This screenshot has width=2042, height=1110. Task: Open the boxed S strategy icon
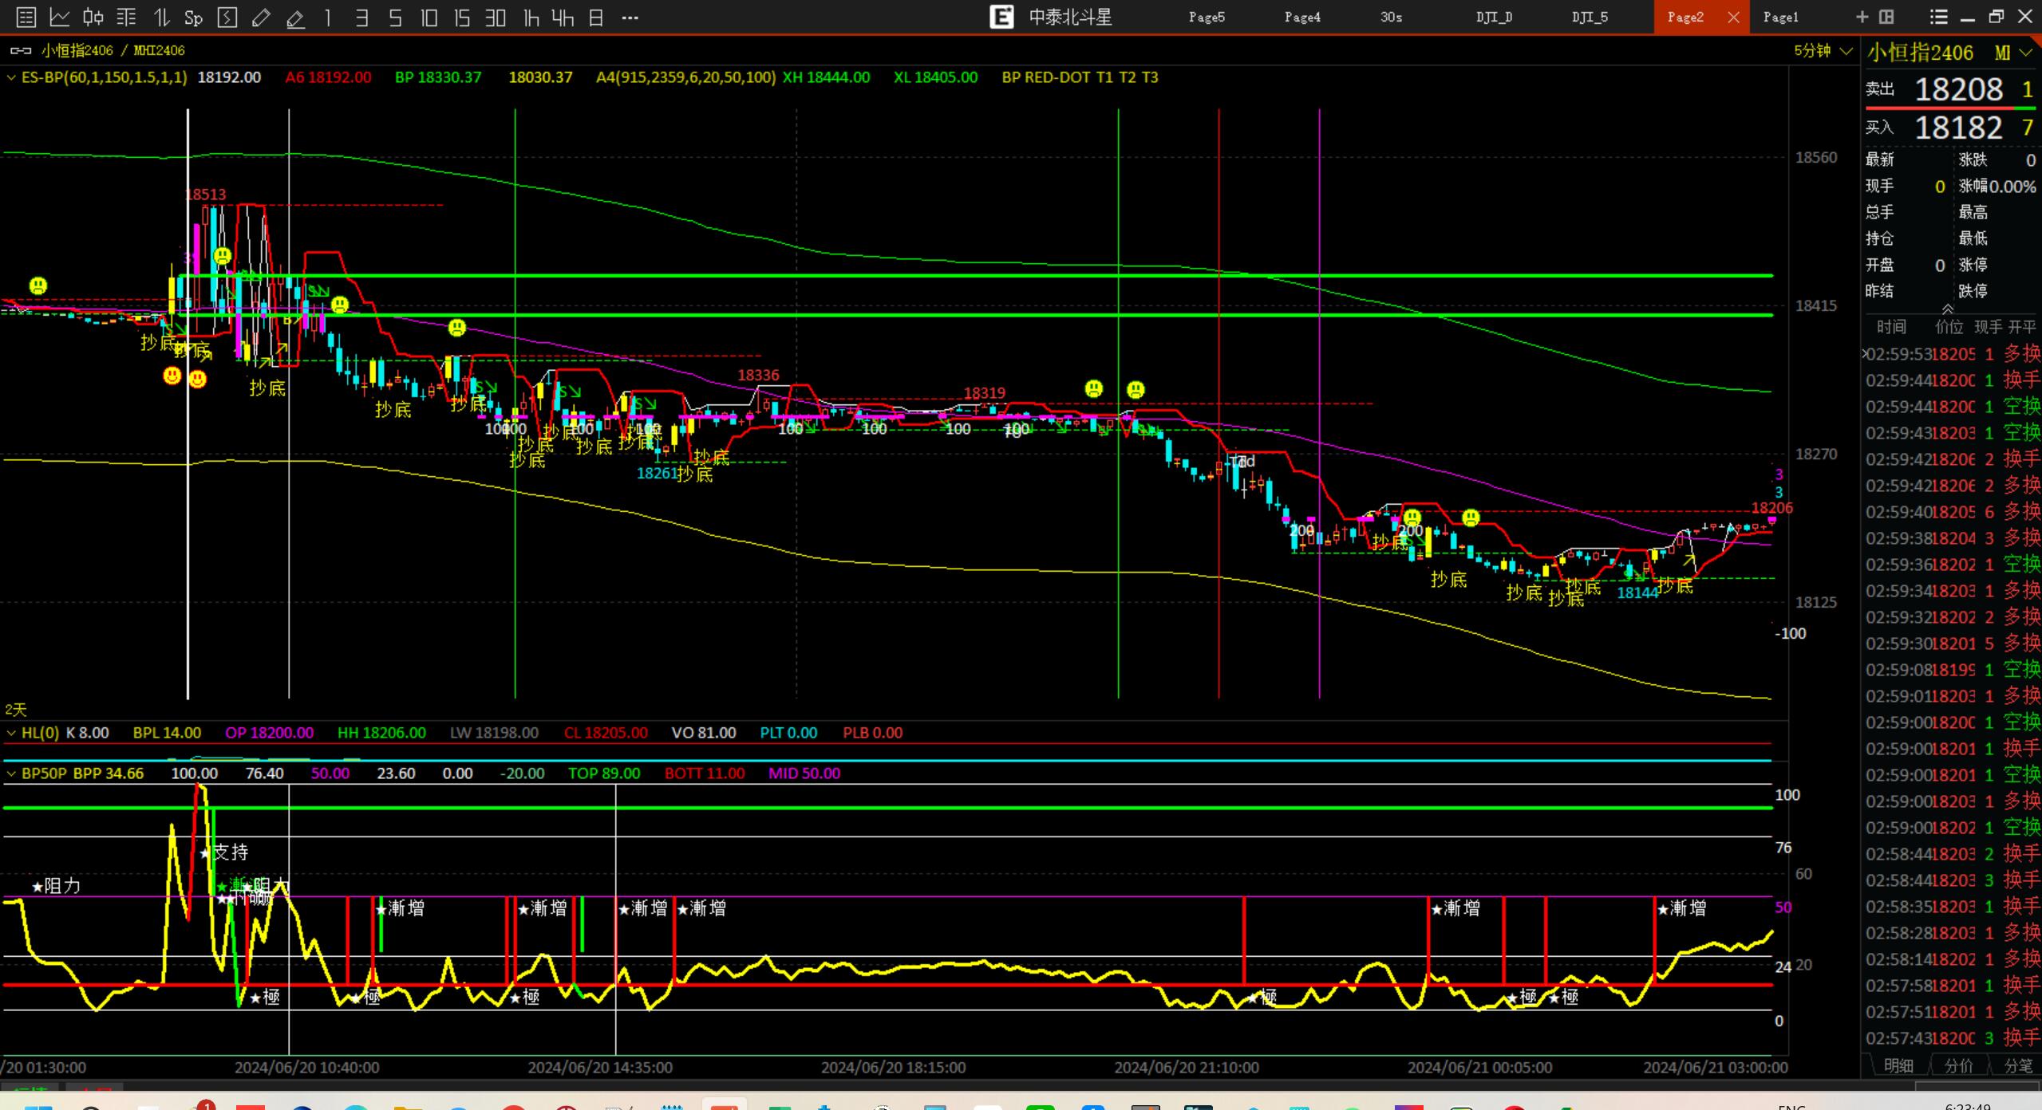coord(227,17)
